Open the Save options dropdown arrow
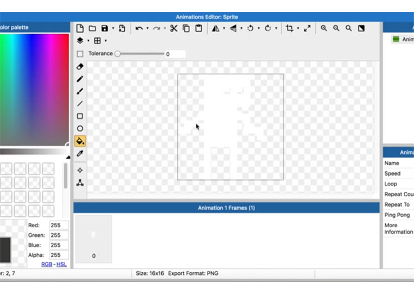Image resolution: width=414 pixels, height=294 pixels. coord(113,28)
